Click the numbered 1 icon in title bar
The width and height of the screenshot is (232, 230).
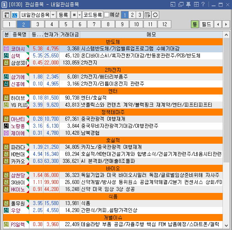pyautogui.click(x=4, y=5)
